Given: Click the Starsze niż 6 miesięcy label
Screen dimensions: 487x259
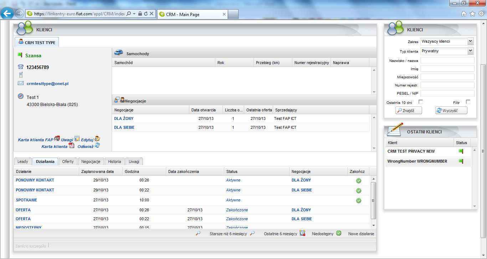Looking at the screenshot, I should tap(228, 234).
